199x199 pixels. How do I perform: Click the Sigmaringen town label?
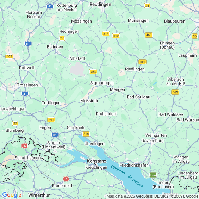point(102,83)
